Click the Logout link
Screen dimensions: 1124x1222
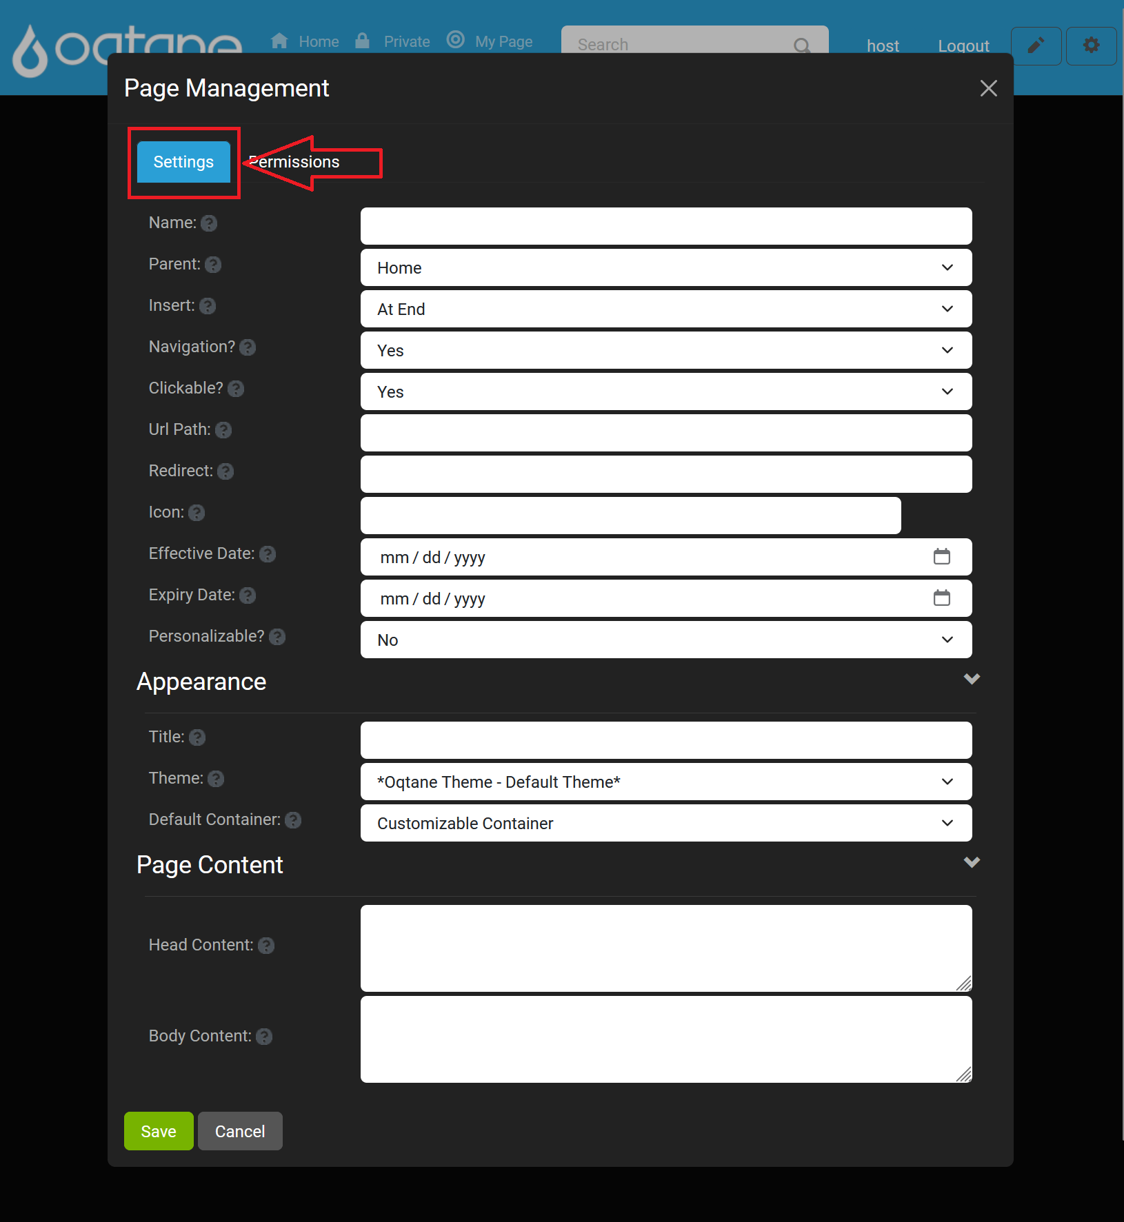[963, 45]
